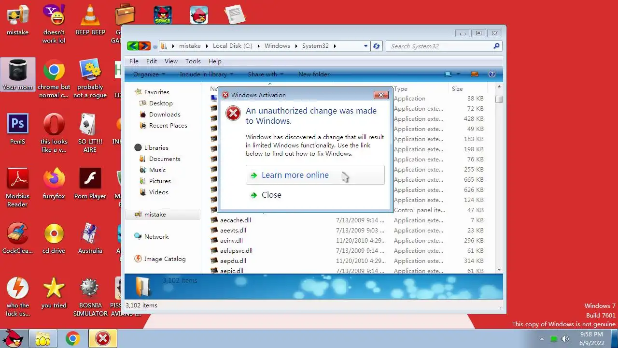Select the 'BOSNIA SIMULATOR' minesweeper icon
The image size is (618, 348).
coord(90,297)
